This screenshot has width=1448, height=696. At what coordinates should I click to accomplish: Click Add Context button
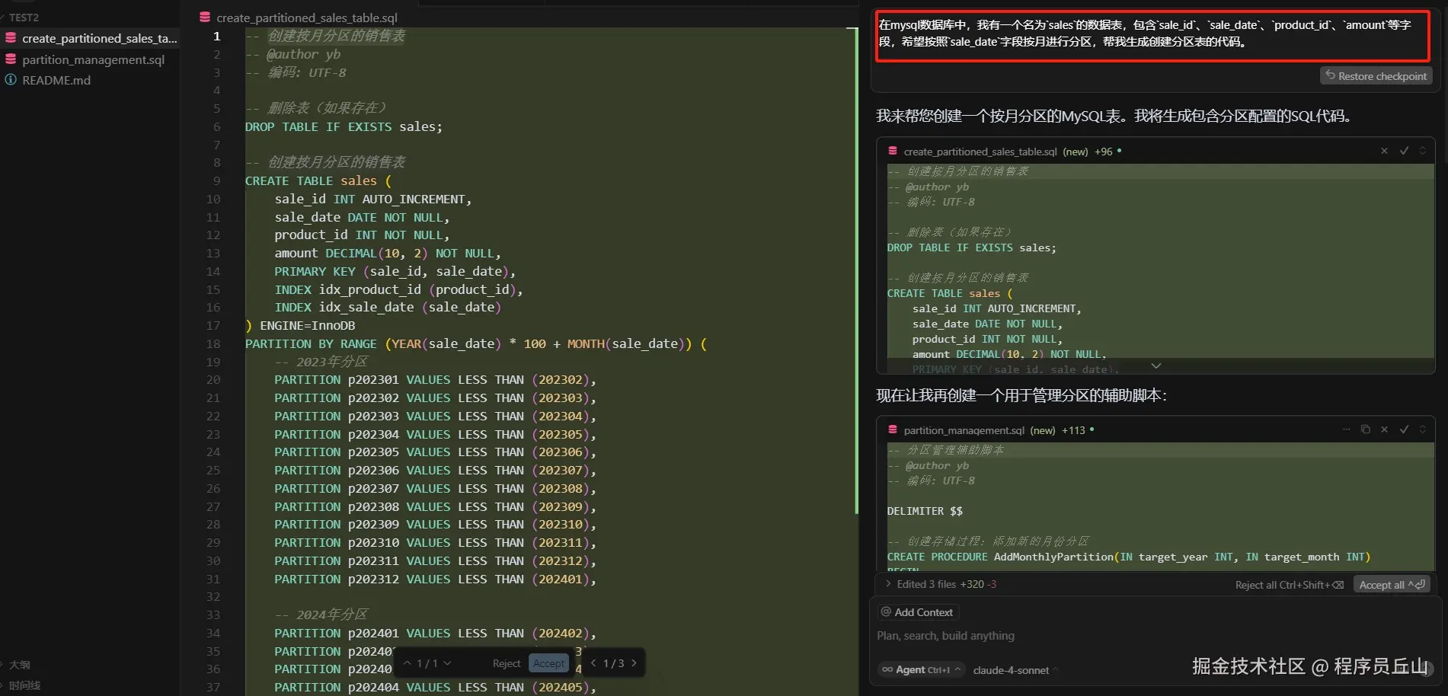coord(917,612)
